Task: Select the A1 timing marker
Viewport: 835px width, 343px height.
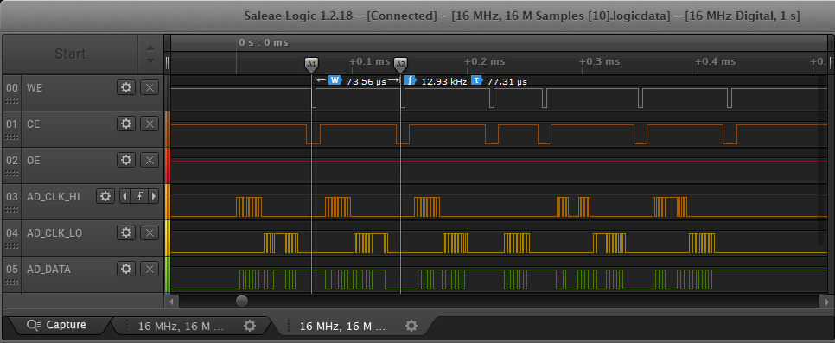Action: [x=311, y=65]
